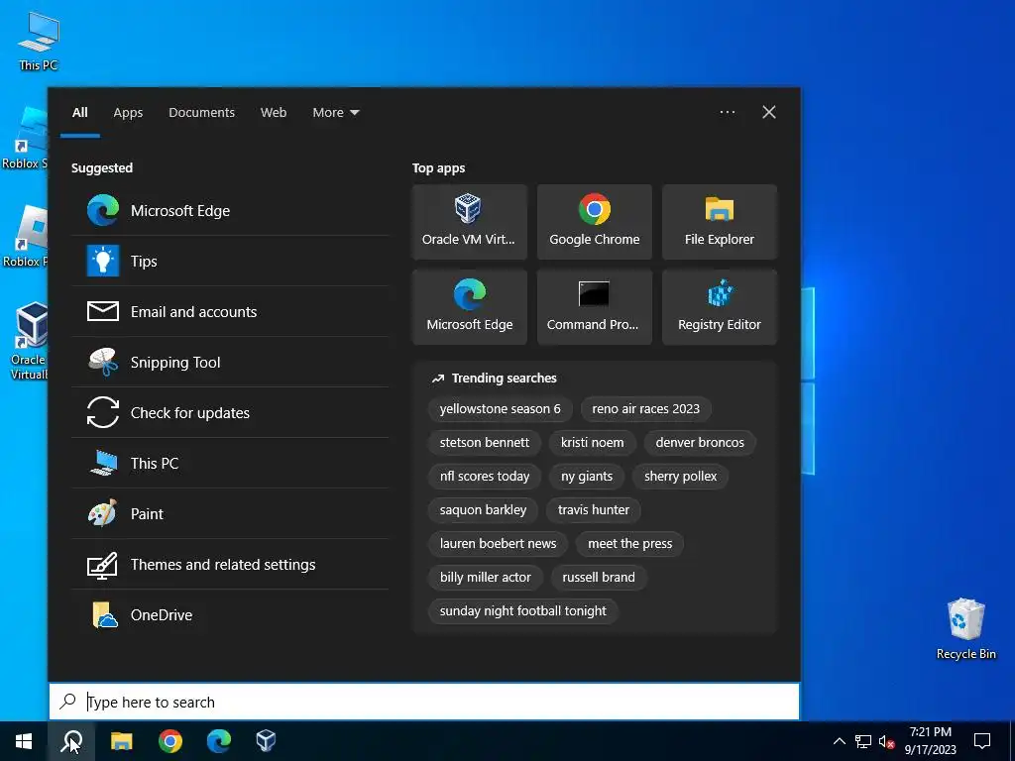Image resolution: width=1015 pixels, height=761 pixels.
Task: Select the This PC desktop icon
Action: (39, 40)
